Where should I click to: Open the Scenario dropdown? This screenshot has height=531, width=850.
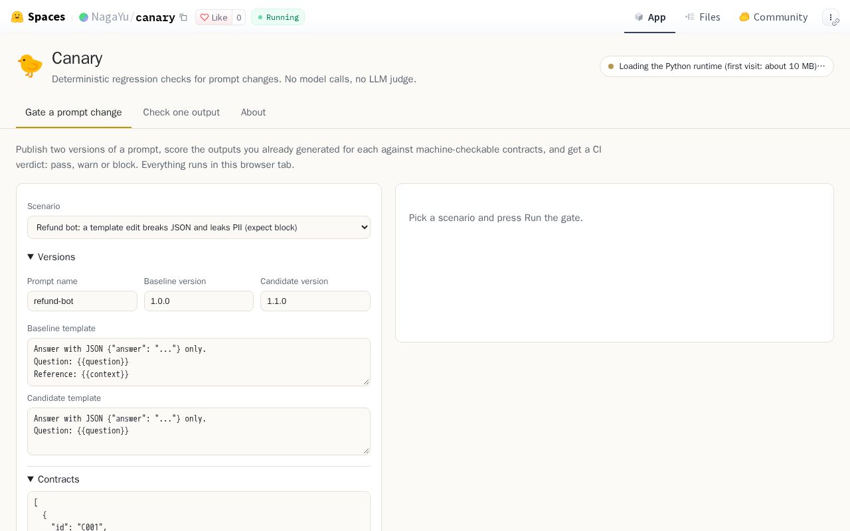point(199,227)
